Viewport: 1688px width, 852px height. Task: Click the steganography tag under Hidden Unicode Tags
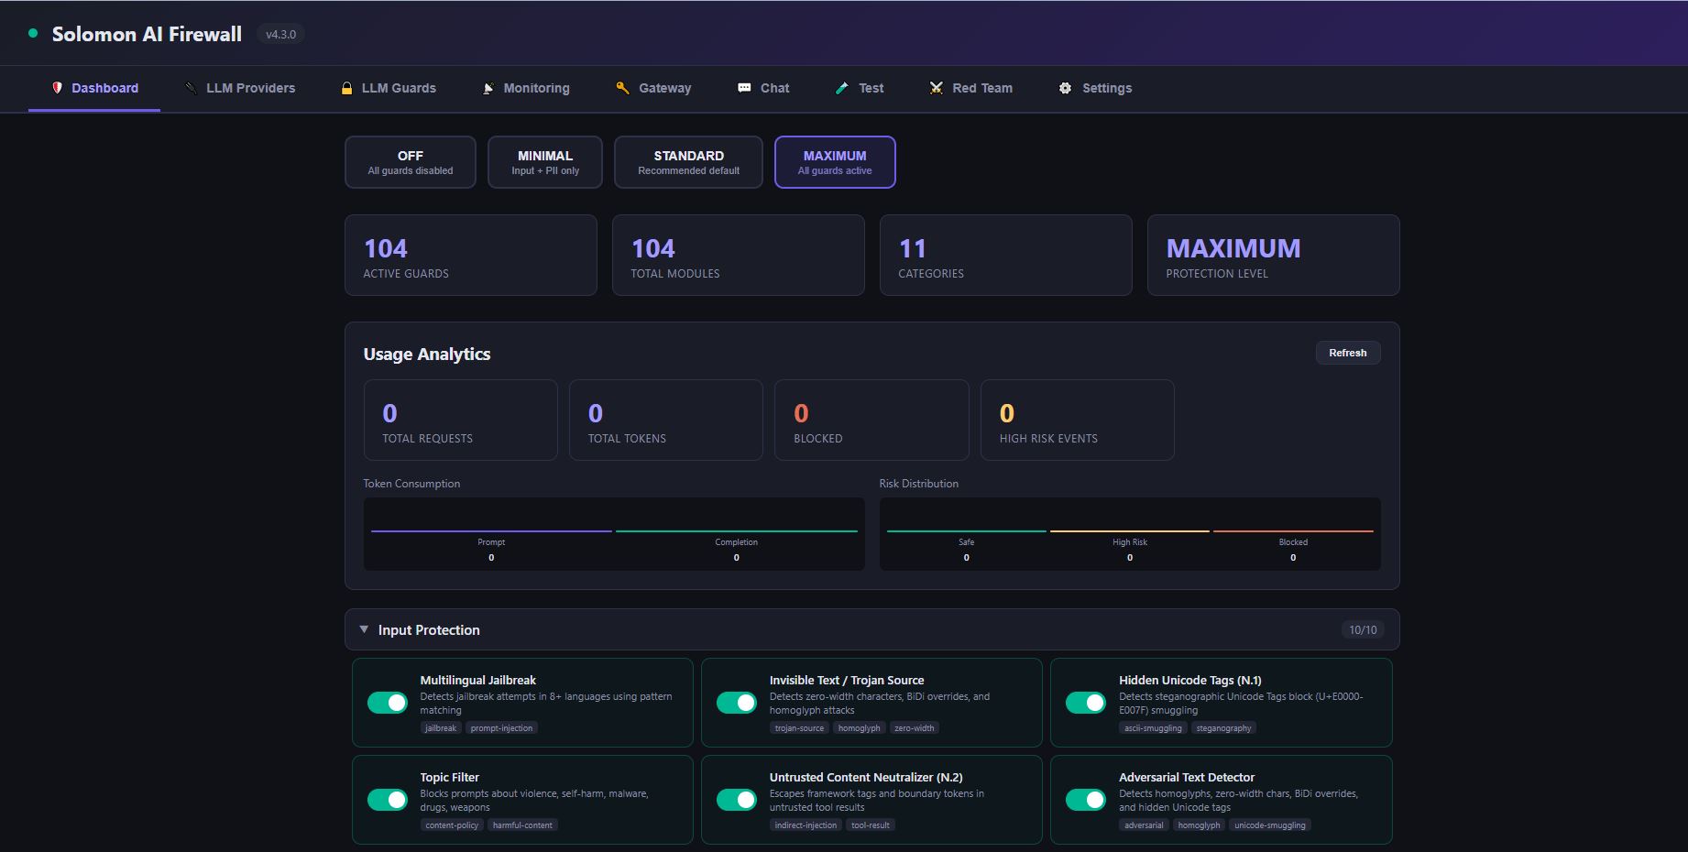pyautogui.click(x=1223, y=728)
